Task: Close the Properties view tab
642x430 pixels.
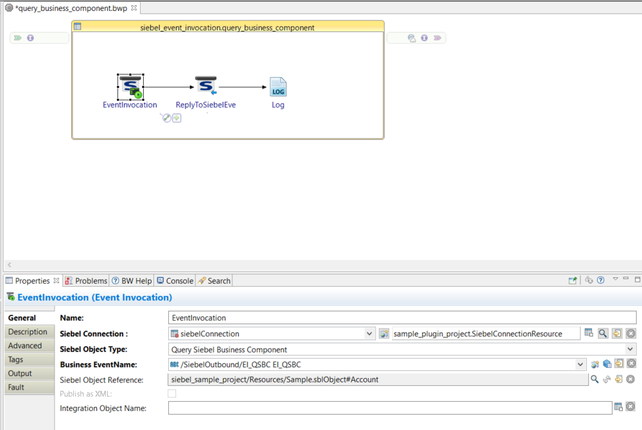Action: pos(56,280)
